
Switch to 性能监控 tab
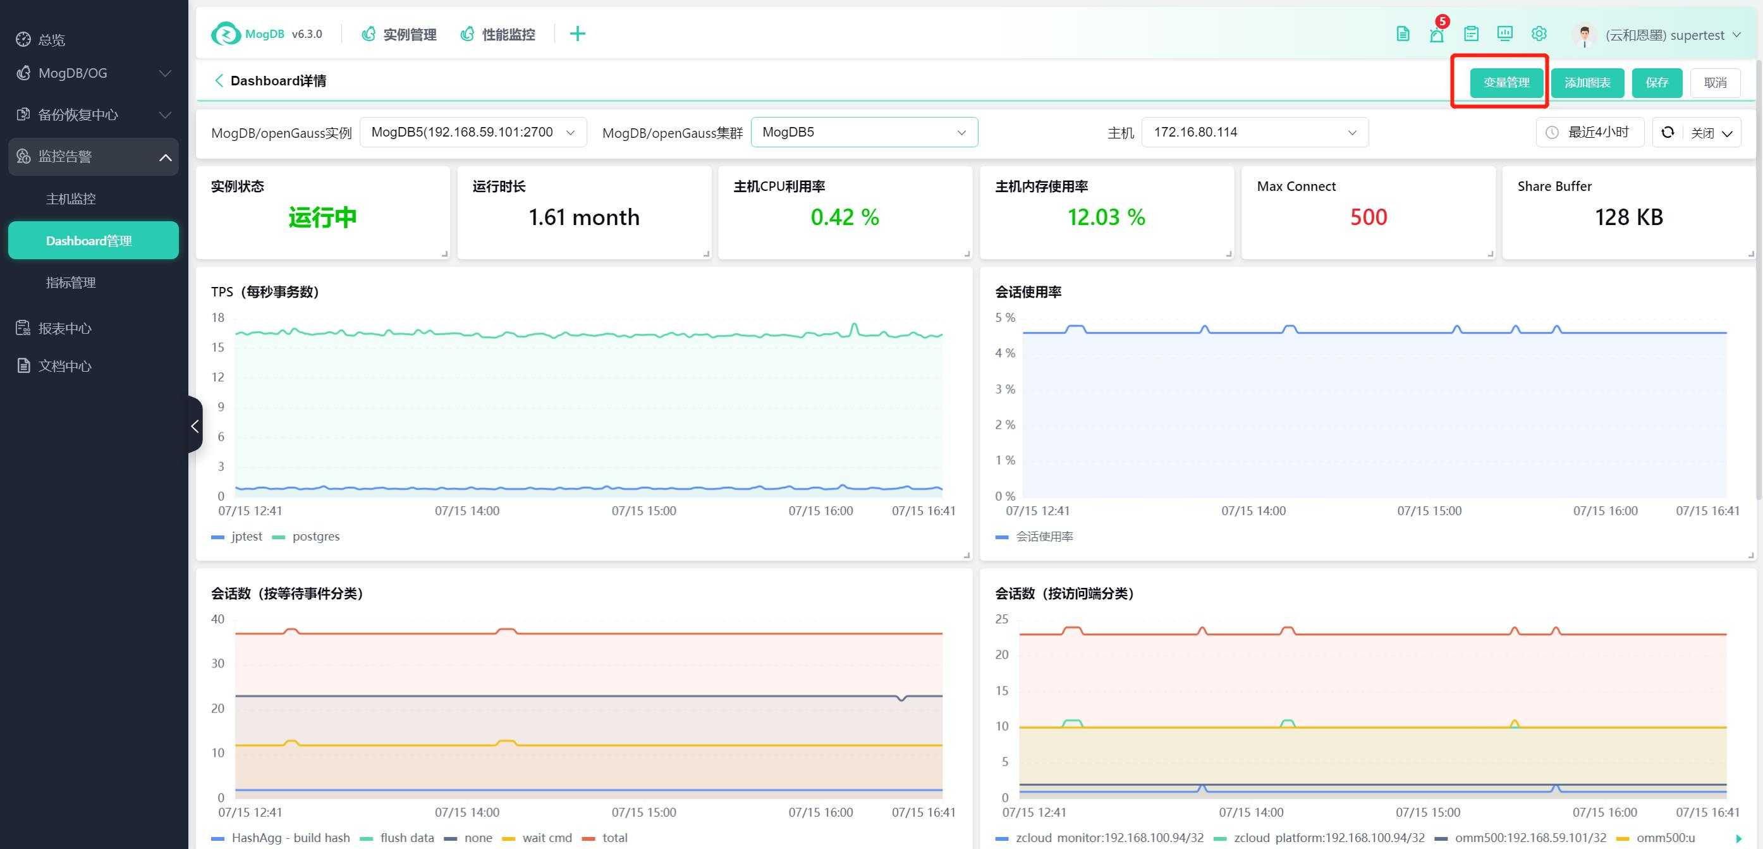(x=497, y=34)
